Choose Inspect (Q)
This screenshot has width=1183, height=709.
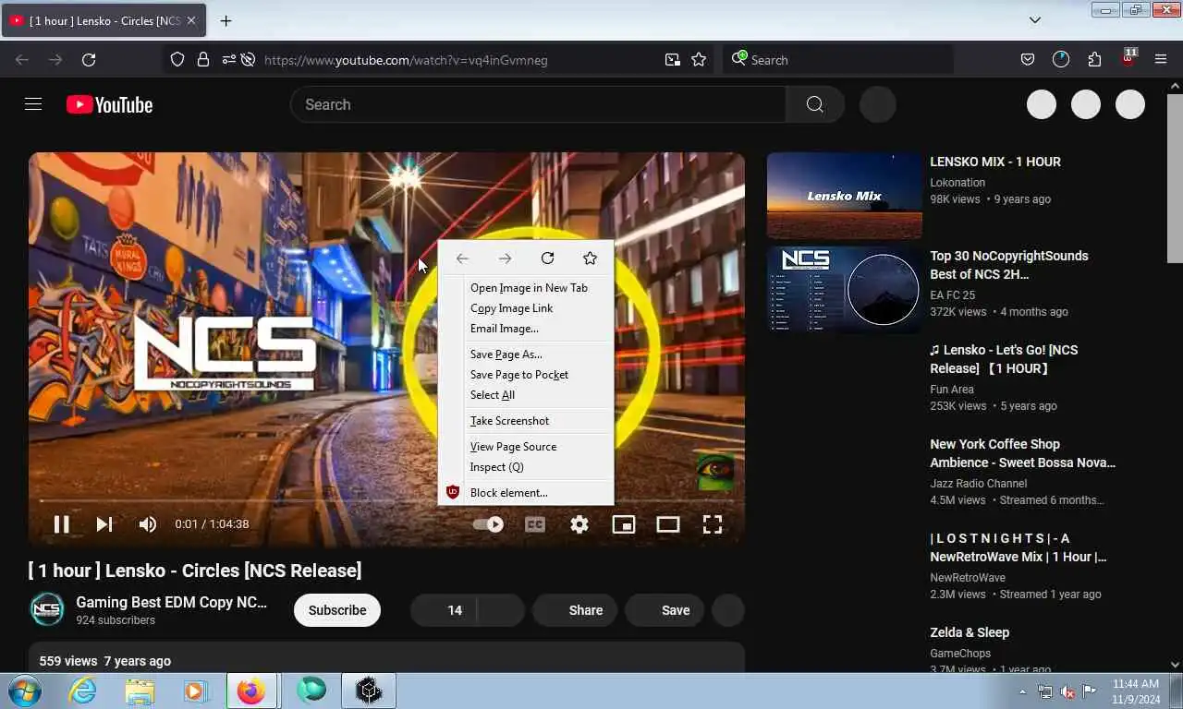pyautogui.click(x=525, y=467)
